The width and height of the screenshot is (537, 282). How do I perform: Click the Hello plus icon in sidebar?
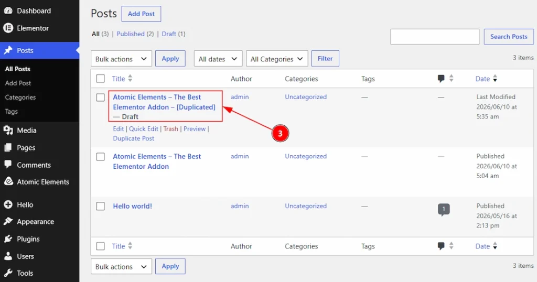[8, 204]
